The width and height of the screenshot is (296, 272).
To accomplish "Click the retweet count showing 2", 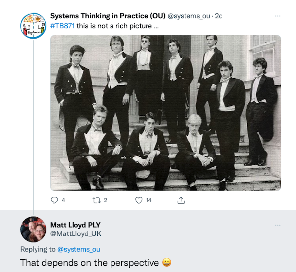I will [105, 200].
